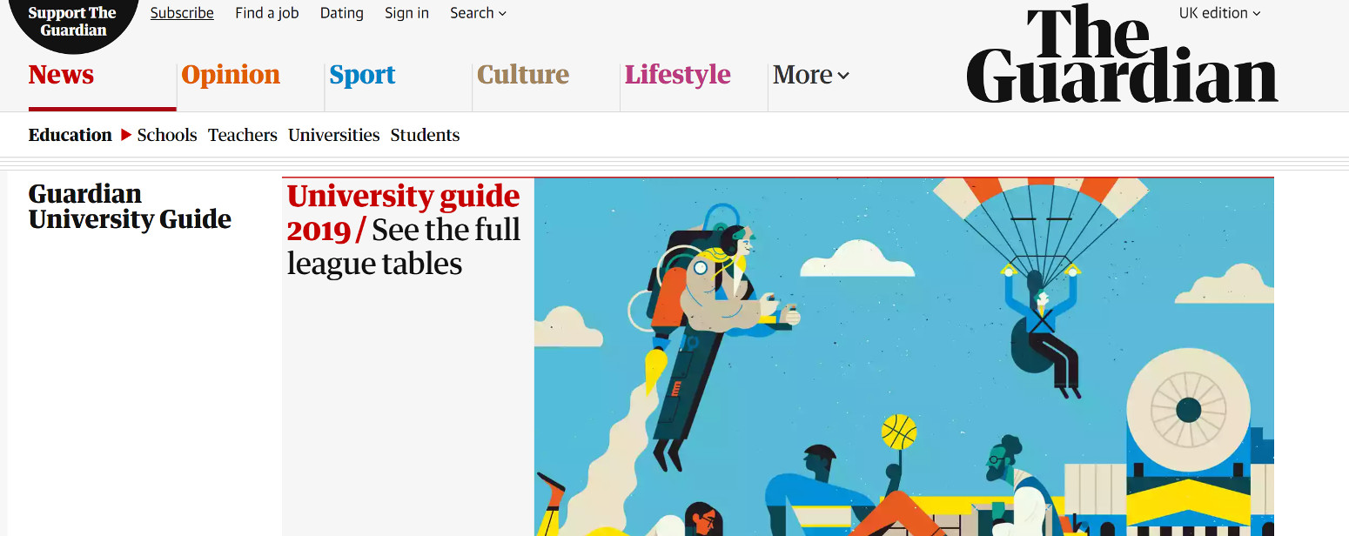Click The Guardian logo
1349x536 pixels.
coord(1122,54)
